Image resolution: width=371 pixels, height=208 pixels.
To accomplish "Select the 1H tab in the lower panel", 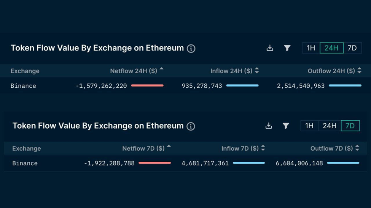I will click(309, 126).
